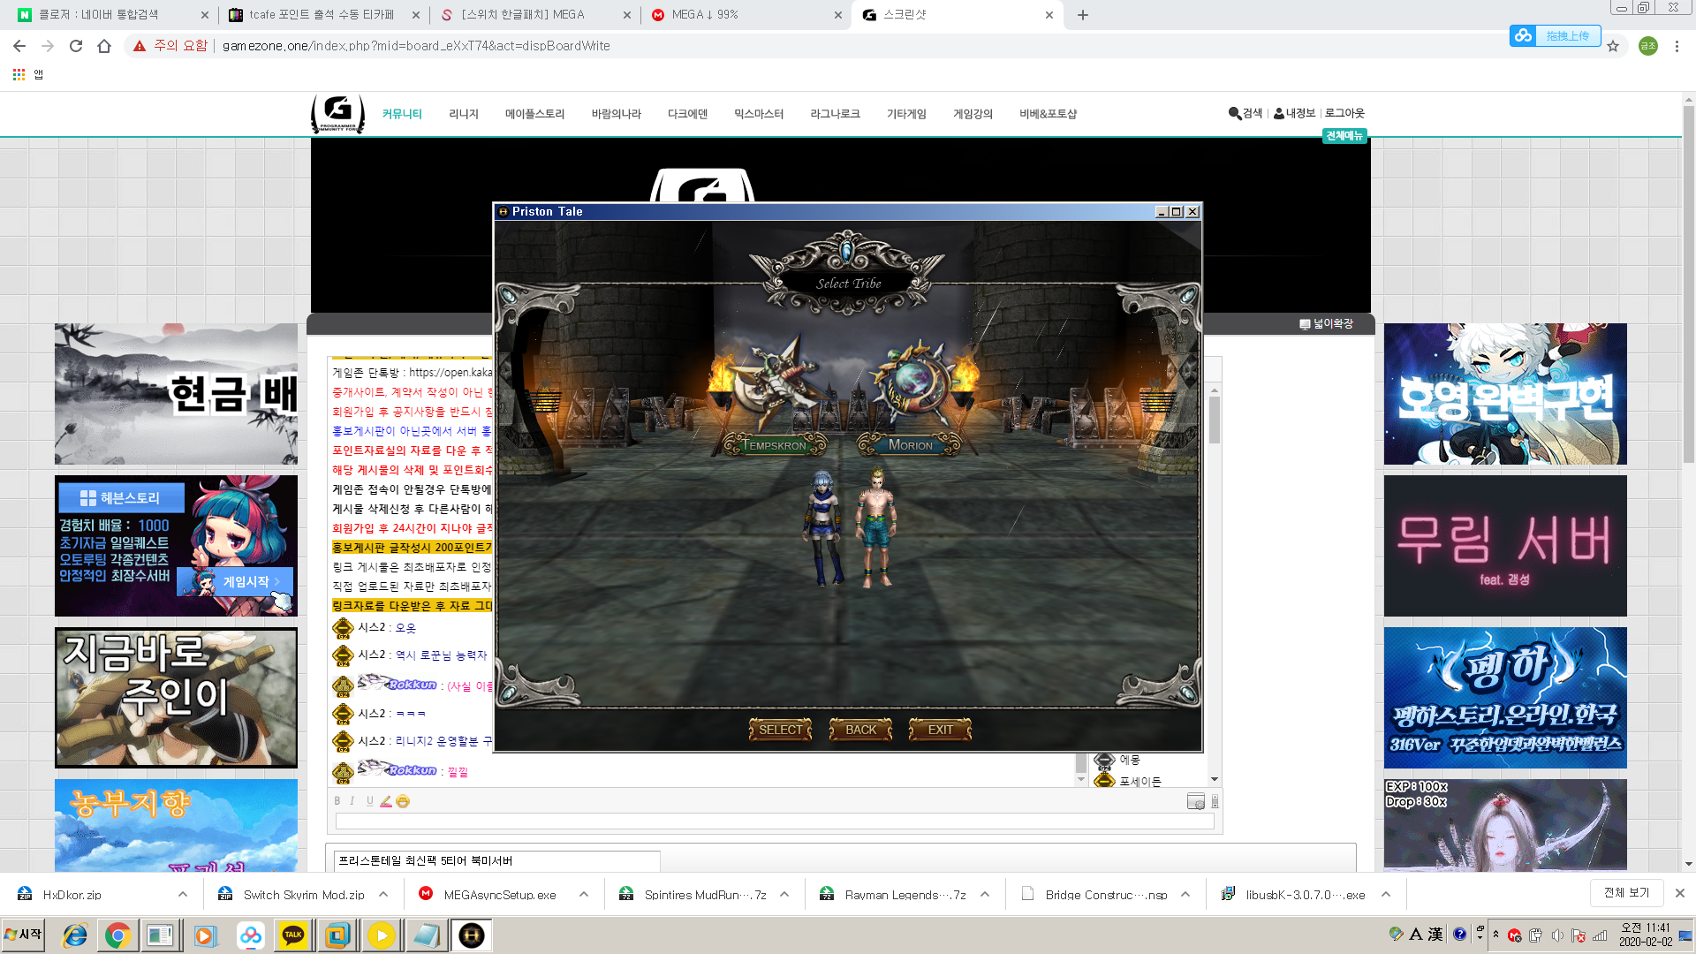Screen dimensions: 1696x954
Task: Click the EXIT button in Priston Tale
Action: (940, 730)
